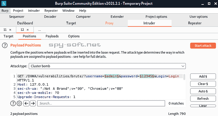Open the Intruder menu in menu bar
The width and height of the screenshot is (218, 116).
point(34,11)
